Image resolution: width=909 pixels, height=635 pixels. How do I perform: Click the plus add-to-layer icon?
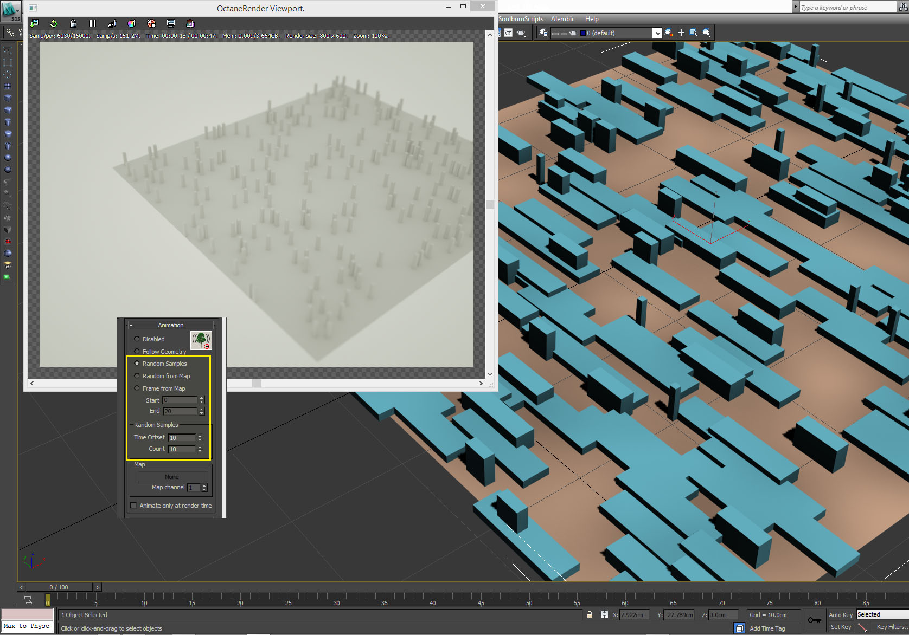(x=681, y=33)
